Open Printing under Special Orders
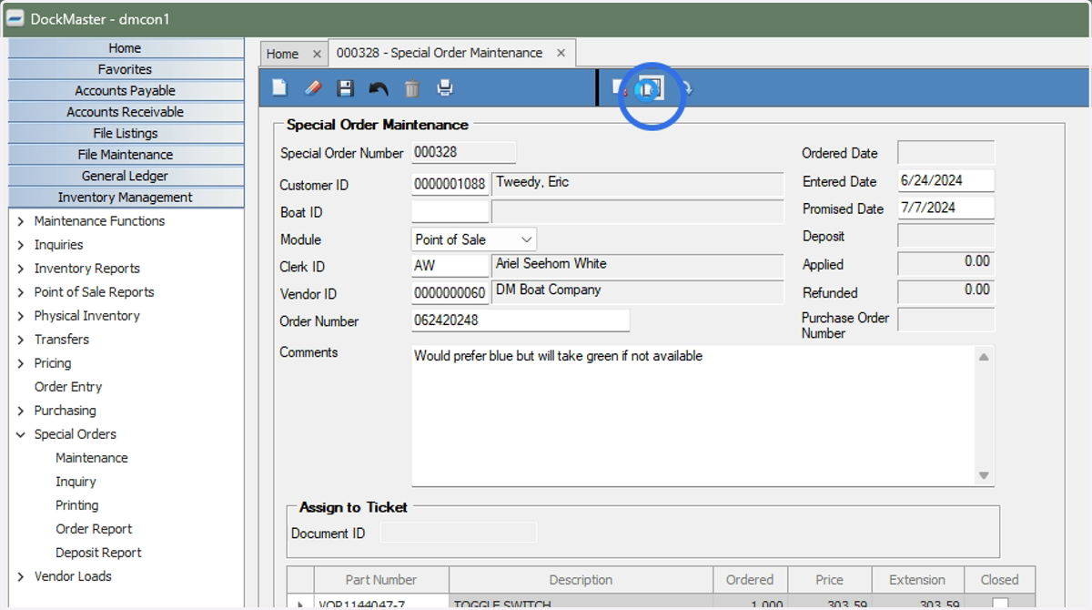1092x610 pixels. (77, 505)
